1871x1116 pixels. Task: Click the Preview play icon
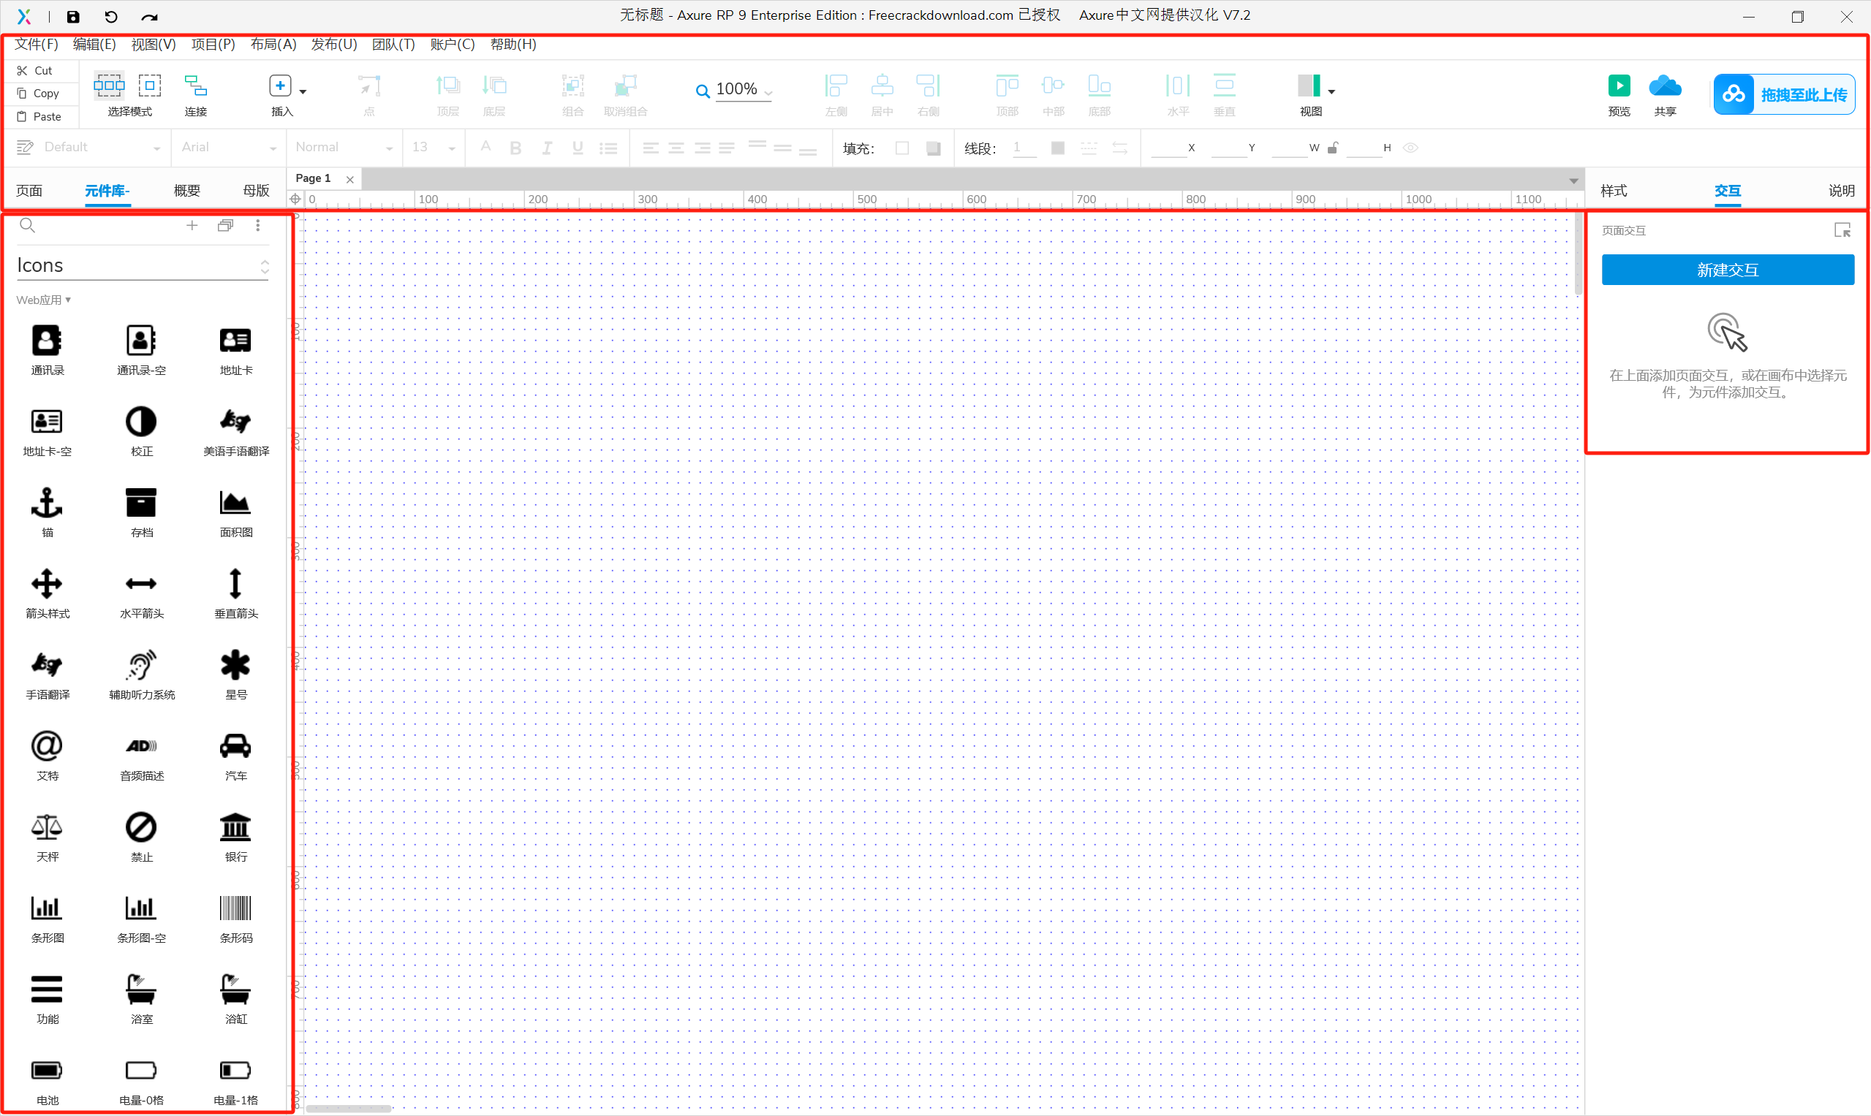[x=1618, y=86]
